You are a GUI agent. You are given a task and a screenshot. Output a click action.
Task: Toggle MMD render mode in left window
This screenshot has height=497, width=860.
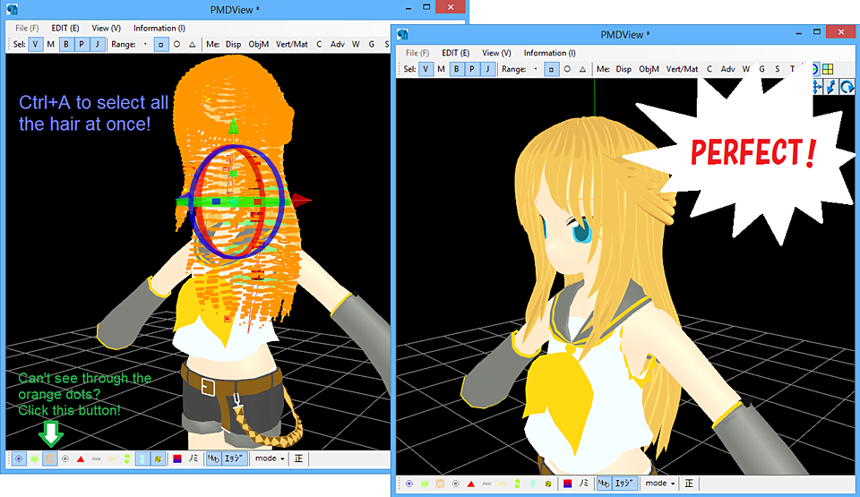(x=213, y=458)
